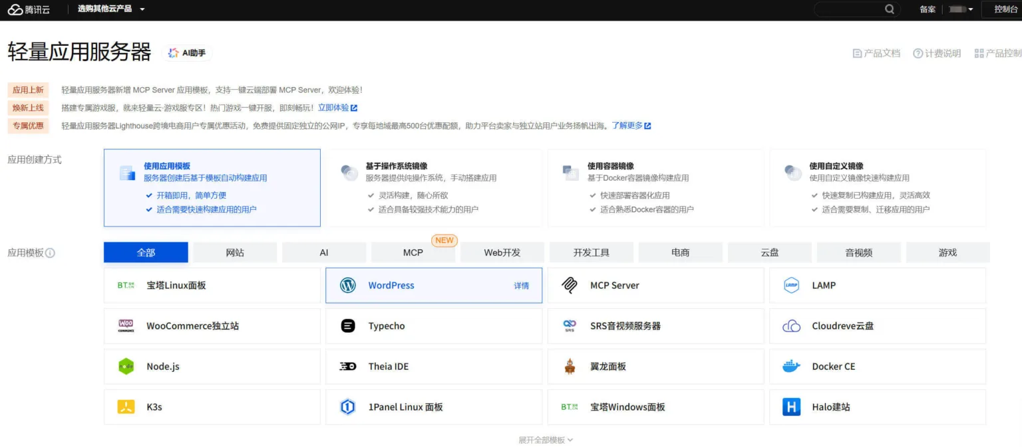Screen dimensions: 1022x447
Task: Click the 备案 link
Action: tap(928, 9)
